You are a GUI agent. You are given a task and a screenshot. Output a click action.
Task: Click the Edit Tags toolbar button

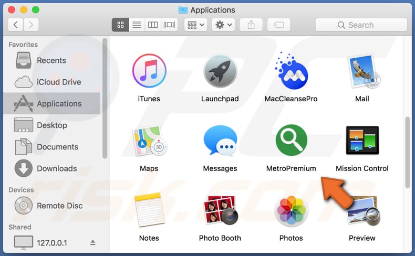coord(279,25)
